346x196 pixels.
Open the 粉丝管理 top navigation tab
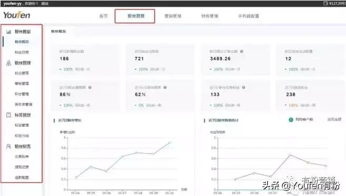click(x=136, y=16)
